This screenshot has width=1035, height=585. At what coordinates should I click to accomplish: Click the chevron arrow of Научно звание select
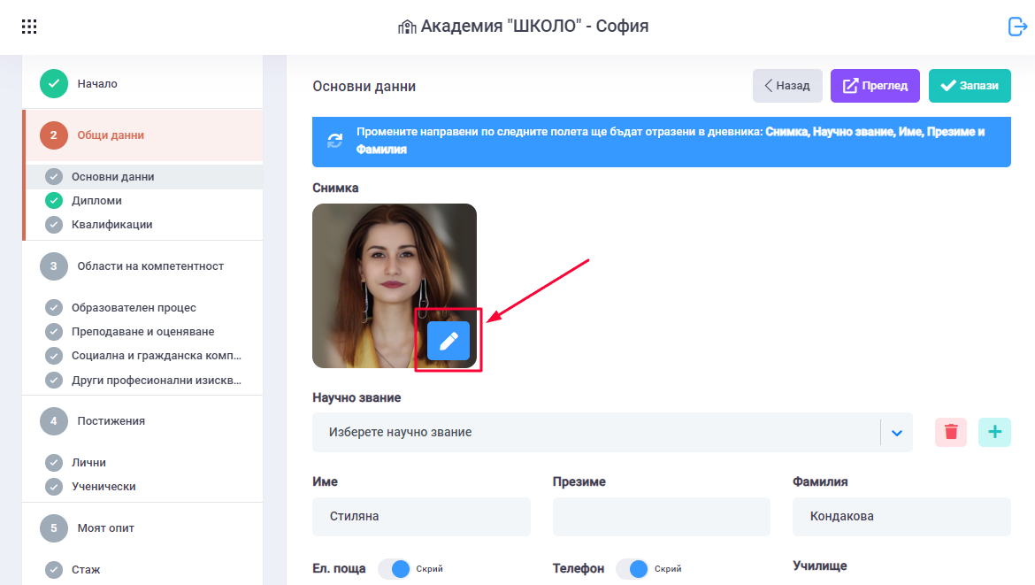(x=896, y=433)
